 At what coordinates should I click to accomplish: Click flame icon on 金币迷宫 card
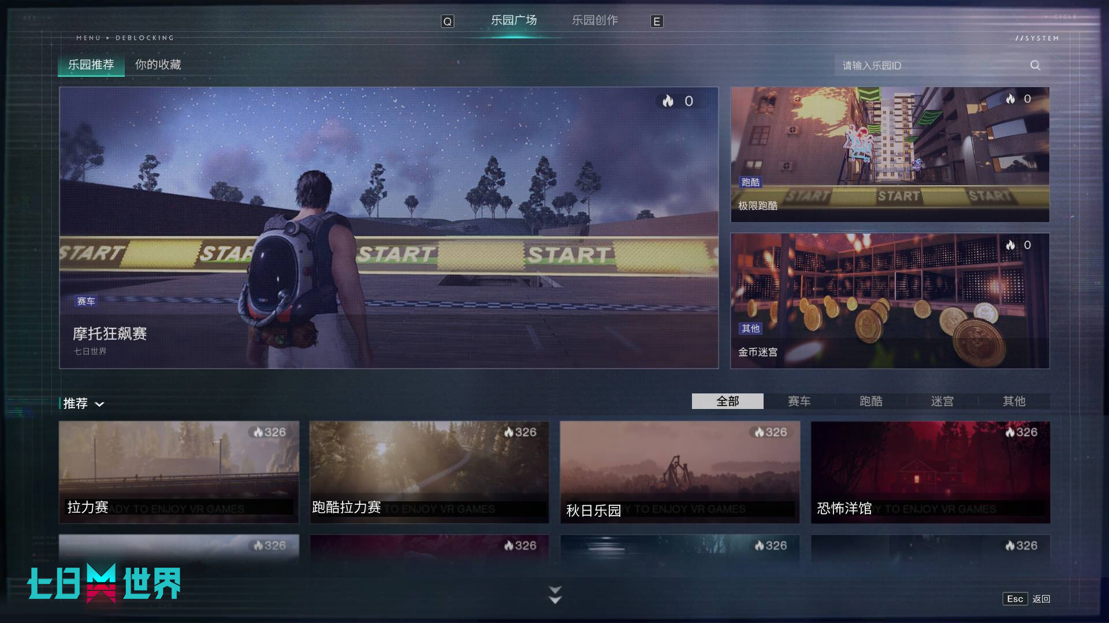coord(1010,245)
